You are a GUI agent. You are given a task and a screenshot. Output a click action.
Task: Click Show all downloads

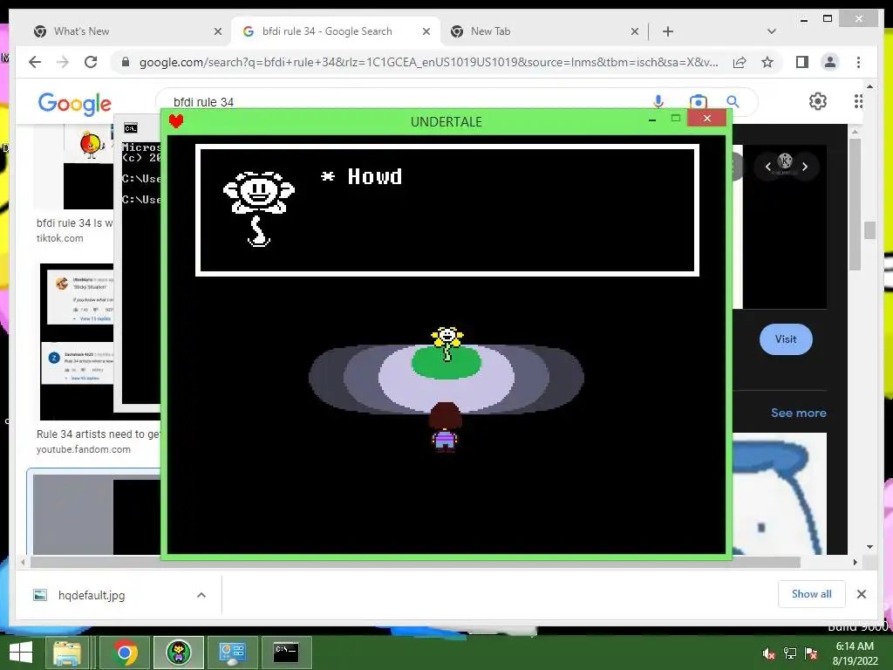click(x=812, y=594)
